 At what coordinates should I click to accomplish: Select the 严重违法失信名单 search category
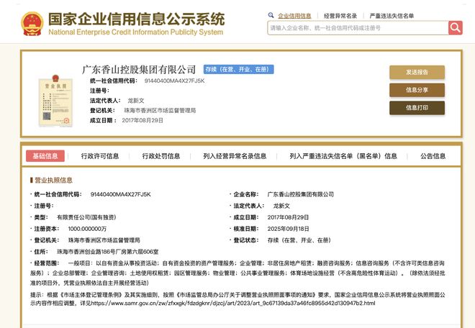(392, 16)
